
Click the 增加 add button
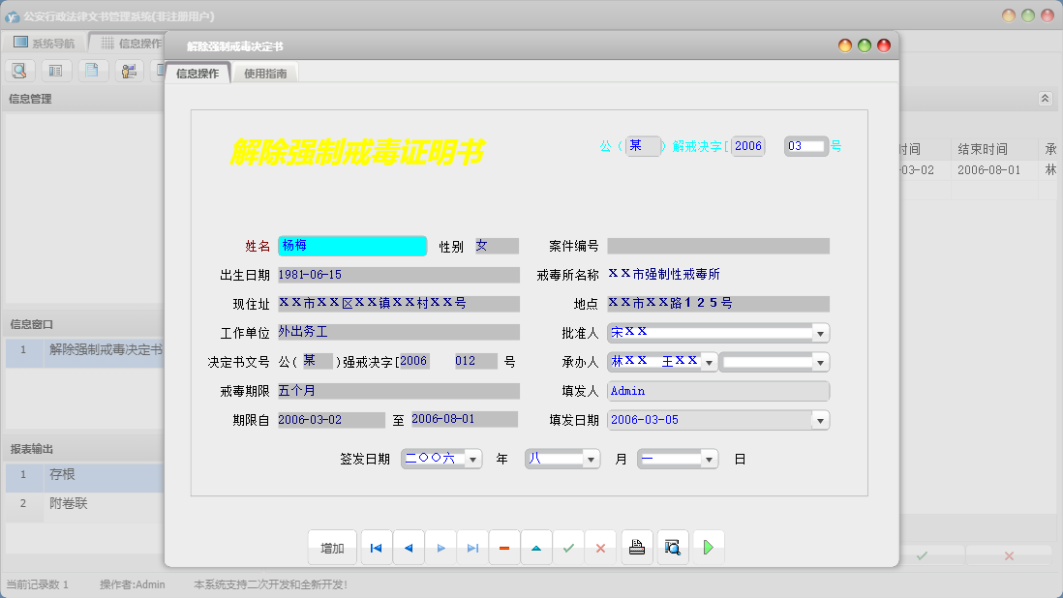[332, 547]
